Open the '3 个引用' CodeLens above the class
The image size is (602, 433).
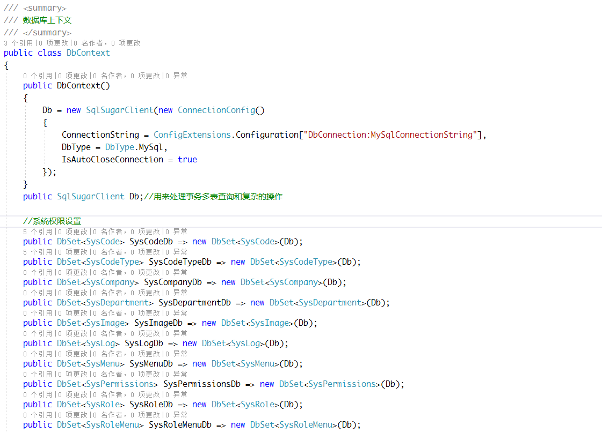coord(18,43)
